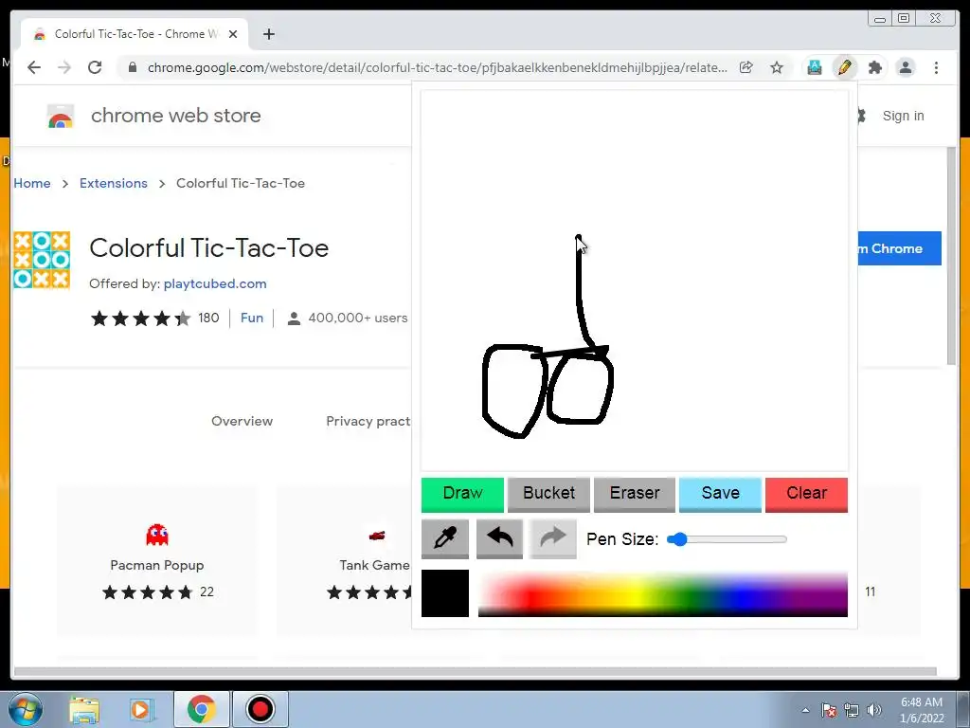Click the taskbar clock showing 6:48 AM
The width and height of the screenshot is (970, 728).
(x=922, y=710)
